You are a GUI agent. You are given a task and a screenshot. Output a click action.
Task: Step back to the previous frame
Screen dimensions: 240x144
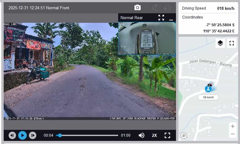click(x=12, y=135)
